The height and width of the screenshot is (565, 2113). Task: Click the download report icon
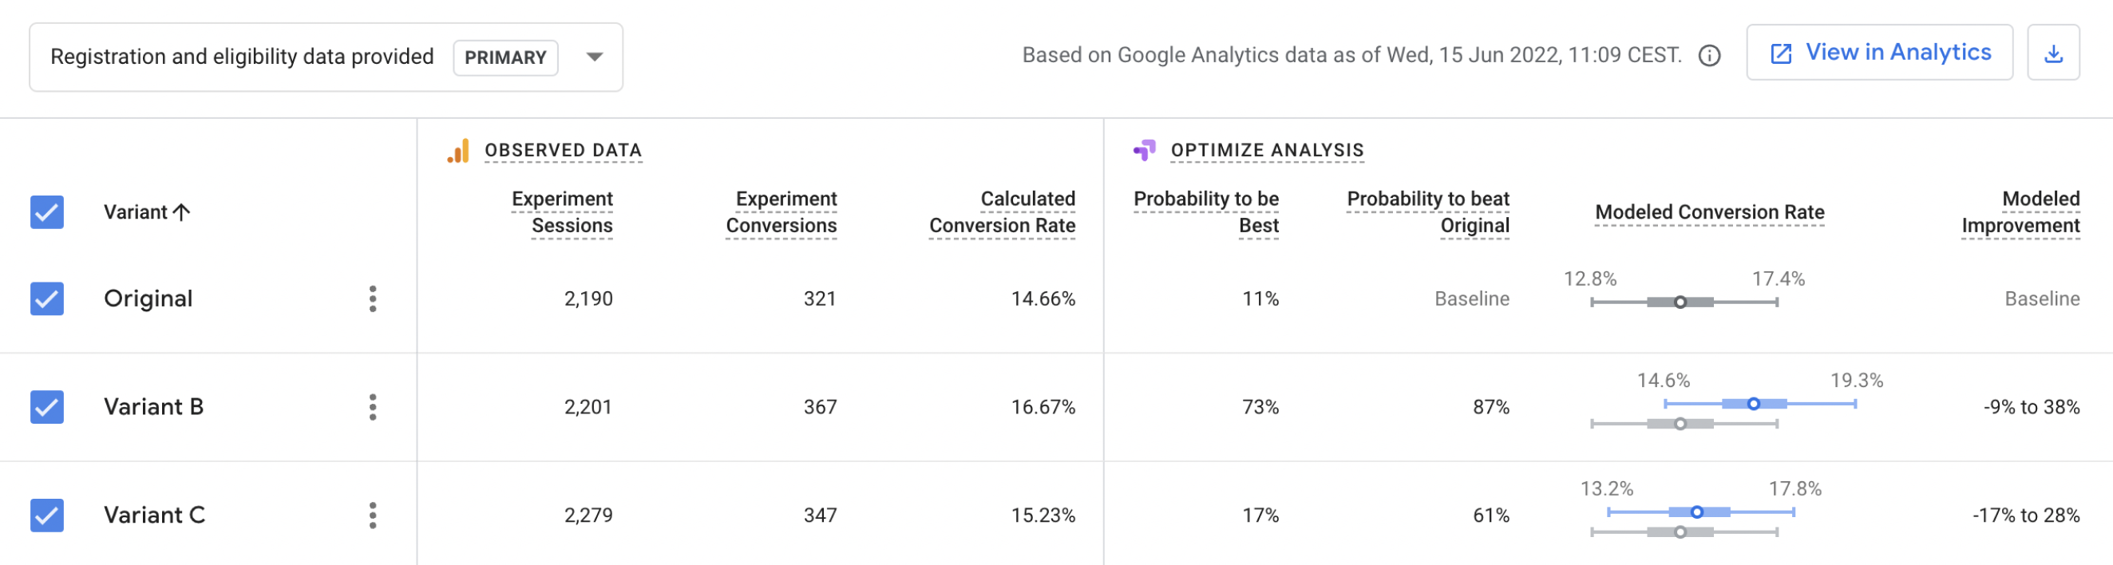point(2052,53)
